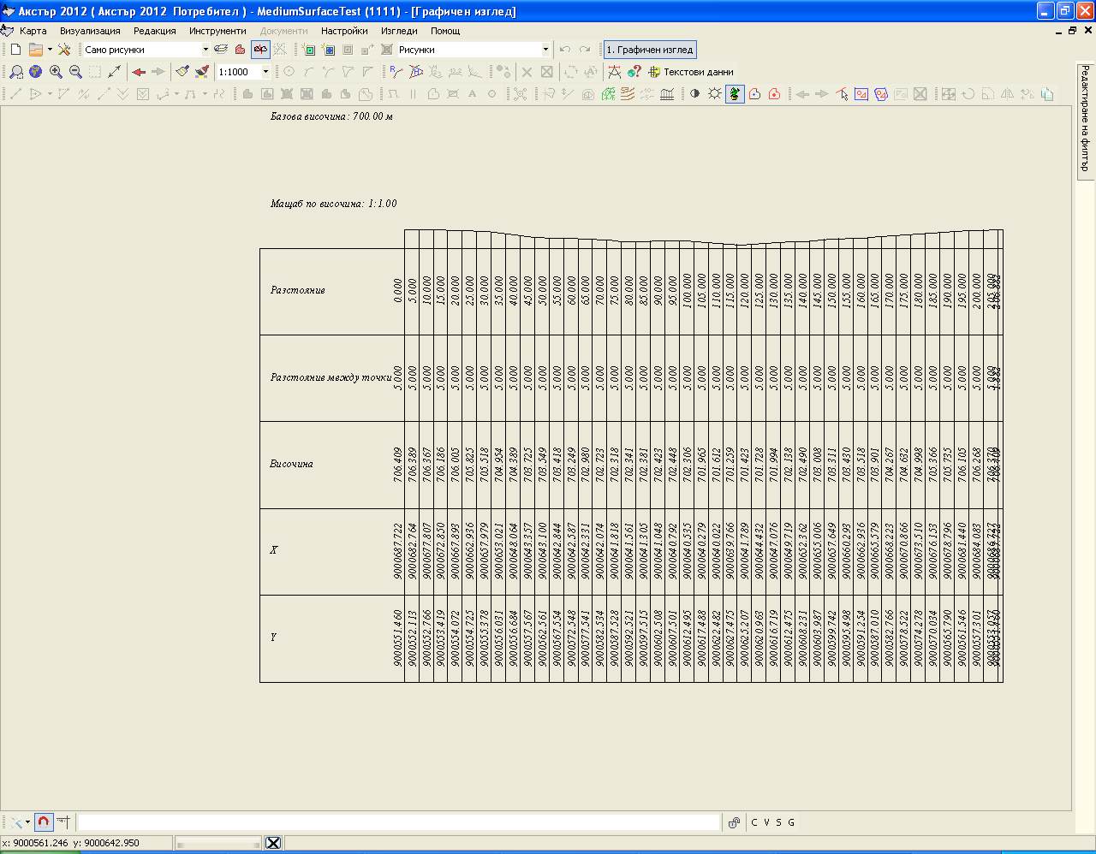Toggle the crossed-out glasses visibility button
Viewport: 1096px width, 854px height.
click(260, 50)
